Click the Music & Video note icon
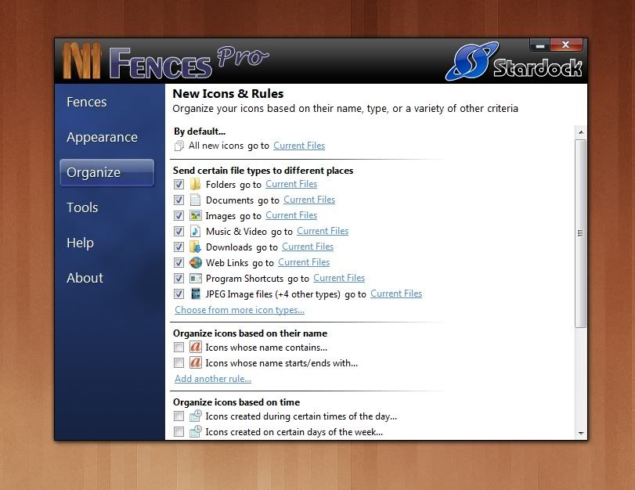 [x=195, y=231]
